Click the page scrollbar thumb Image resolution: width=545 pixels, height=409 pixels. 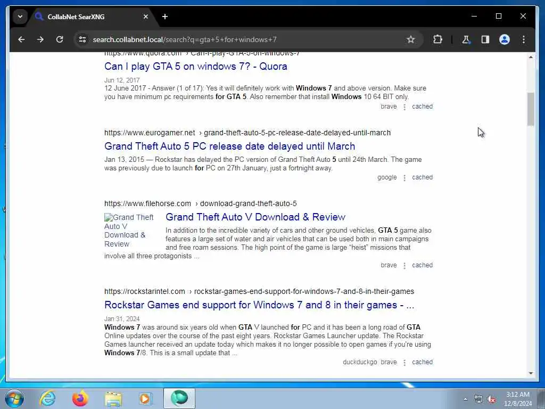pos(531,109)
